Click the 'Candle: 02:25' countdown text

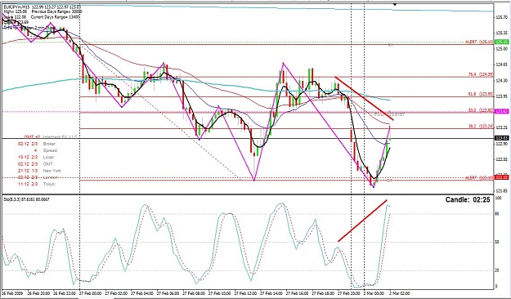click(x=468, y=199)
